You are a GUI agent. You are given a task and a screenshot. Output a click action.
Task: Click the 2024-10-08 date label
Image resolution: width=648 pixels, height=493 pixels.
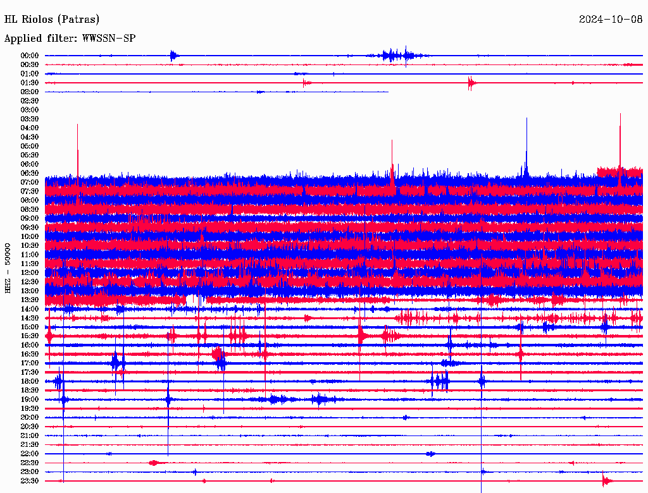tap(611, 20)
